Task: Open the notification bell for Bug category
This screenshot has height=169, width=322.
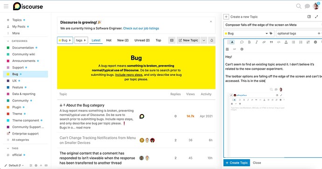Action: pos(212,41)
